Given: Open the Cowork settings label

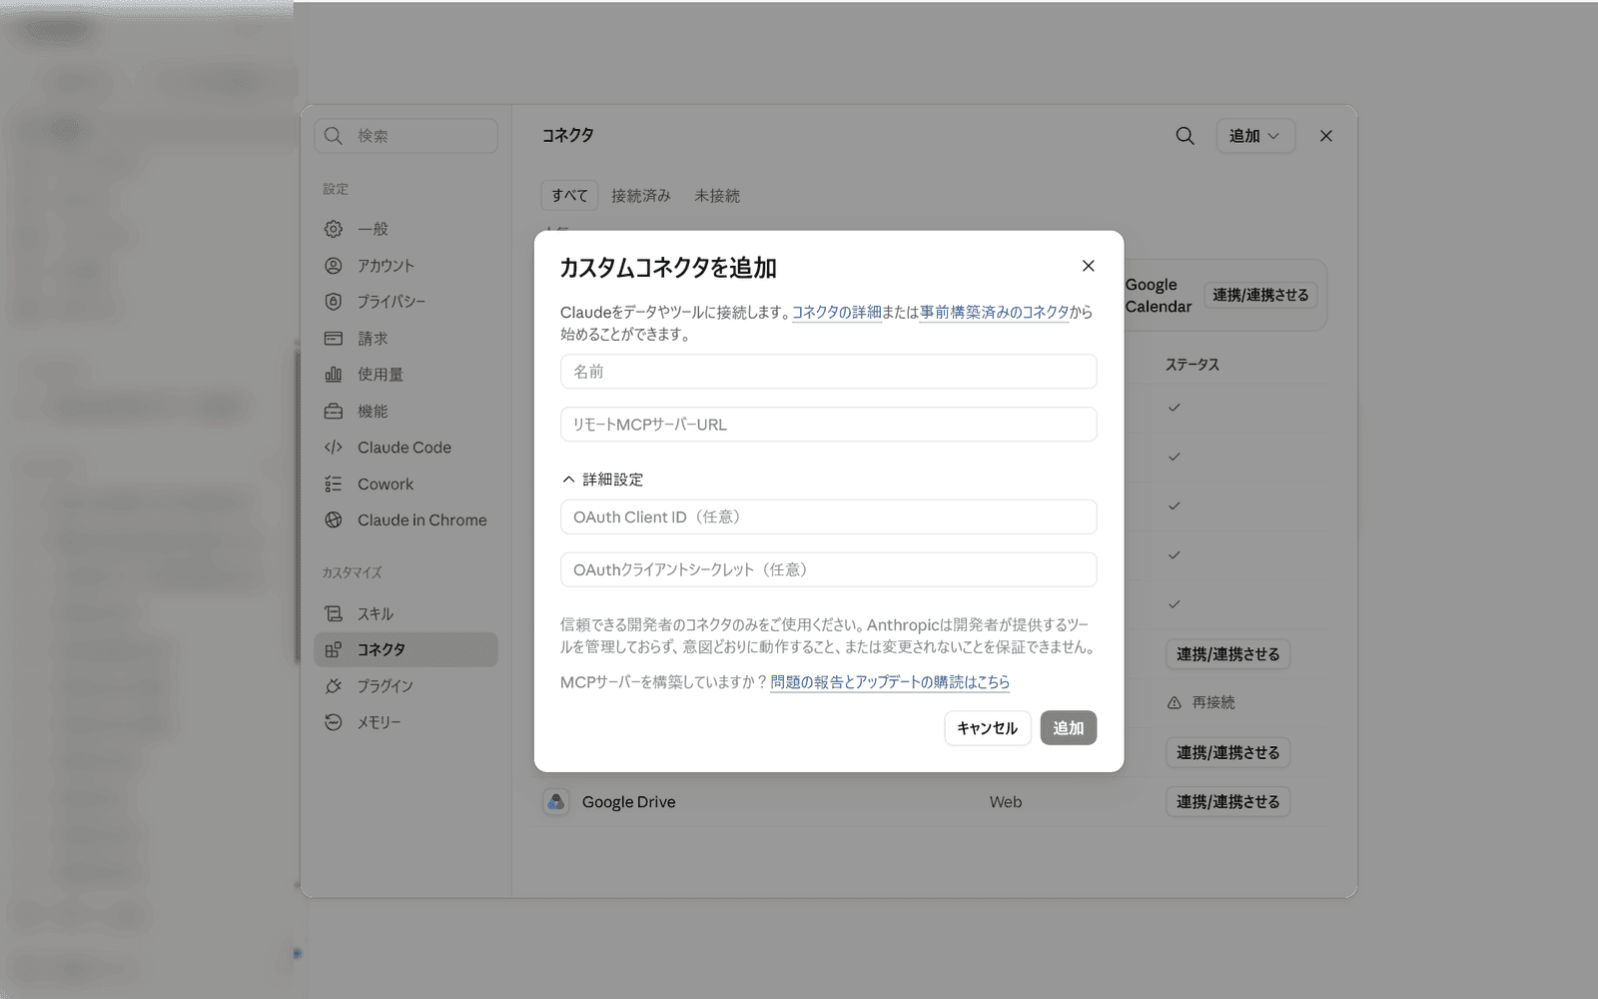Looking at the screenshot, I should point(386,485).
